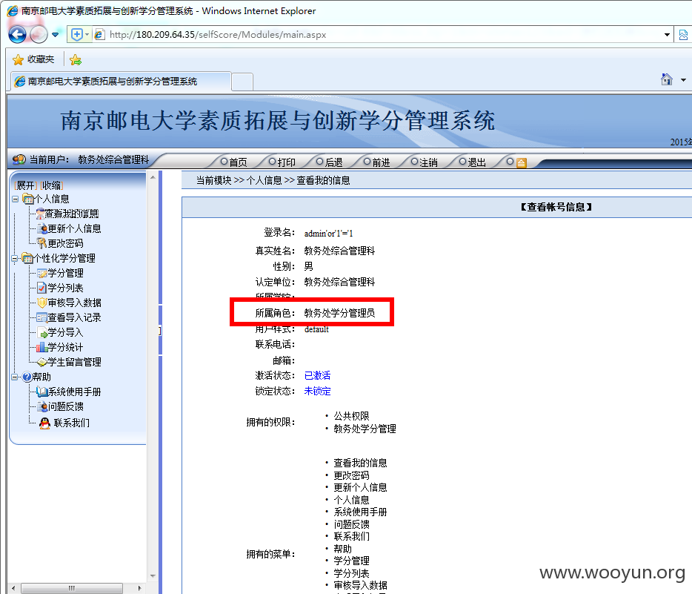
Task: Click the 教务处学分管理员 role text
Action: point(339,313)
